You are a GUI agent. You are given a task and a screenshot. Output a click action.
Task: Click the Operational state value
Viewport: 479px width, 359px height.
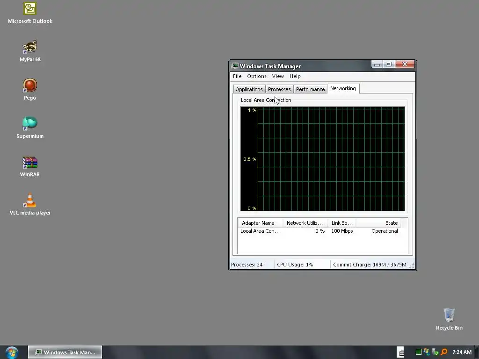(385, 231)
